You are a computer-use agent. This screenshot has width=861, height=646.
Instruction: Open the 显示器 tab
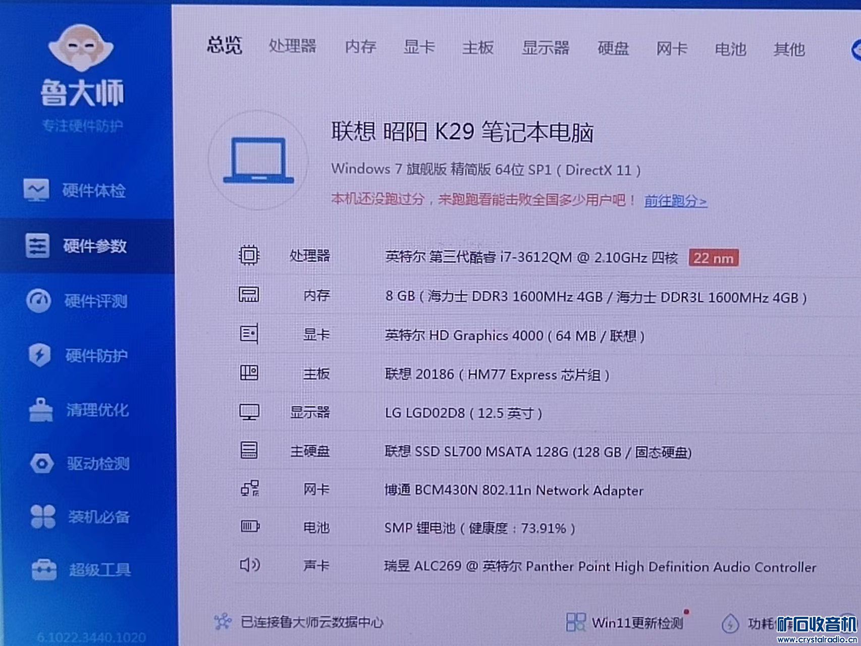coord(546,48)
